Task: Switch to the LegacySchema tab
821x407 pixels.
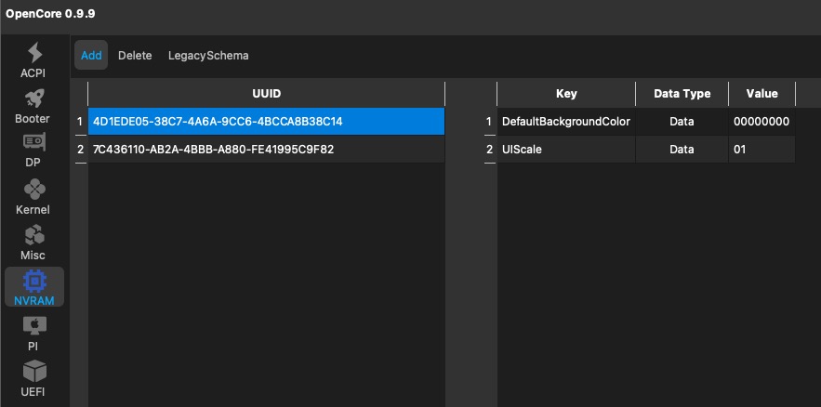Action: [208, 56]
